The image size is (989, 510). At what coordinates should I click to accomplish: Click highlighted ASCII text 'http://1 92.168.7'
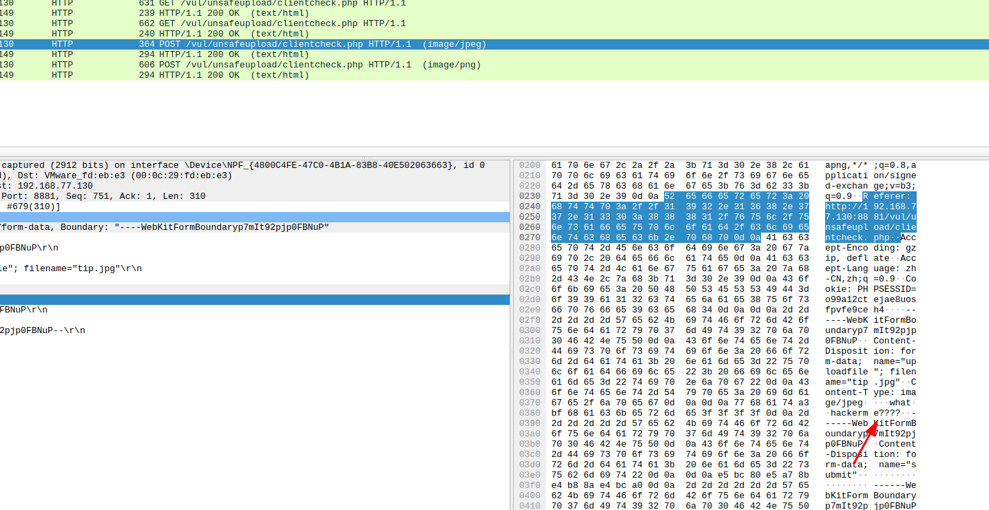coord(871,206)
